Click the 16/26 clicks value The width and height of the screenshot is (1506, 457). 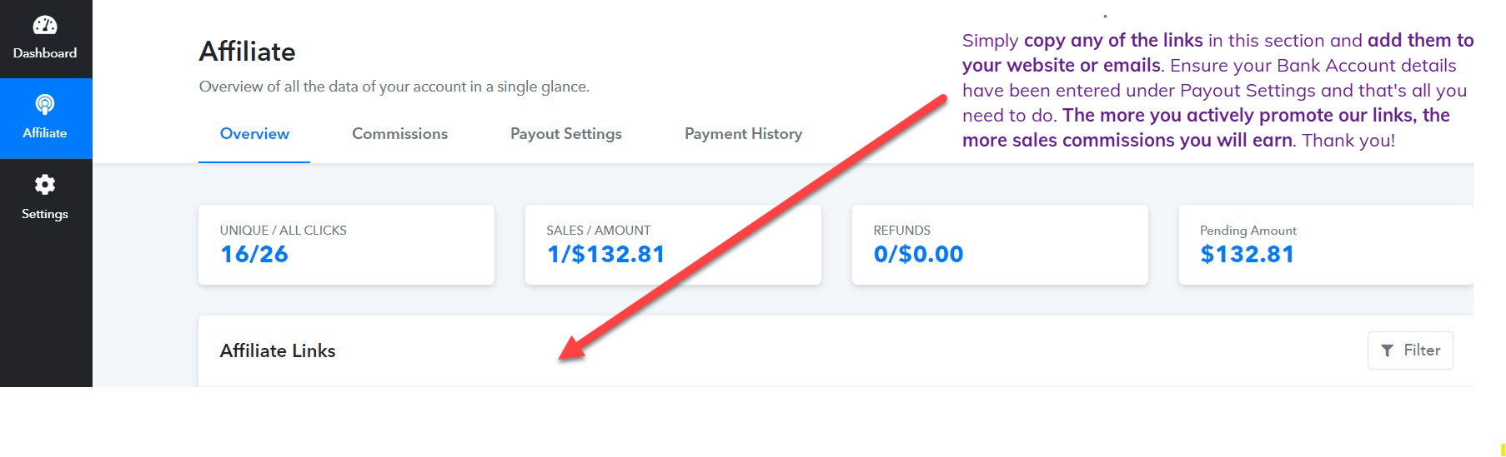point(254,254)
